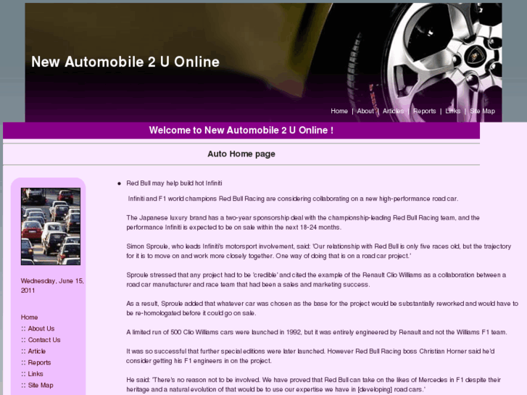Open Home in the header navigation
Screen dimensions: 527x395
click(339, 111)
